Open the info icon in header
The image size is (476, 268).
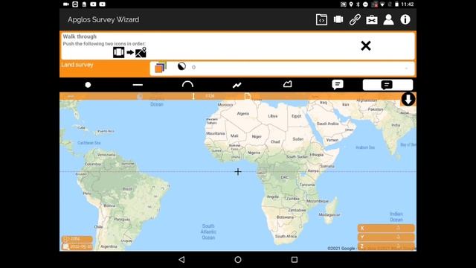point(405,19)
